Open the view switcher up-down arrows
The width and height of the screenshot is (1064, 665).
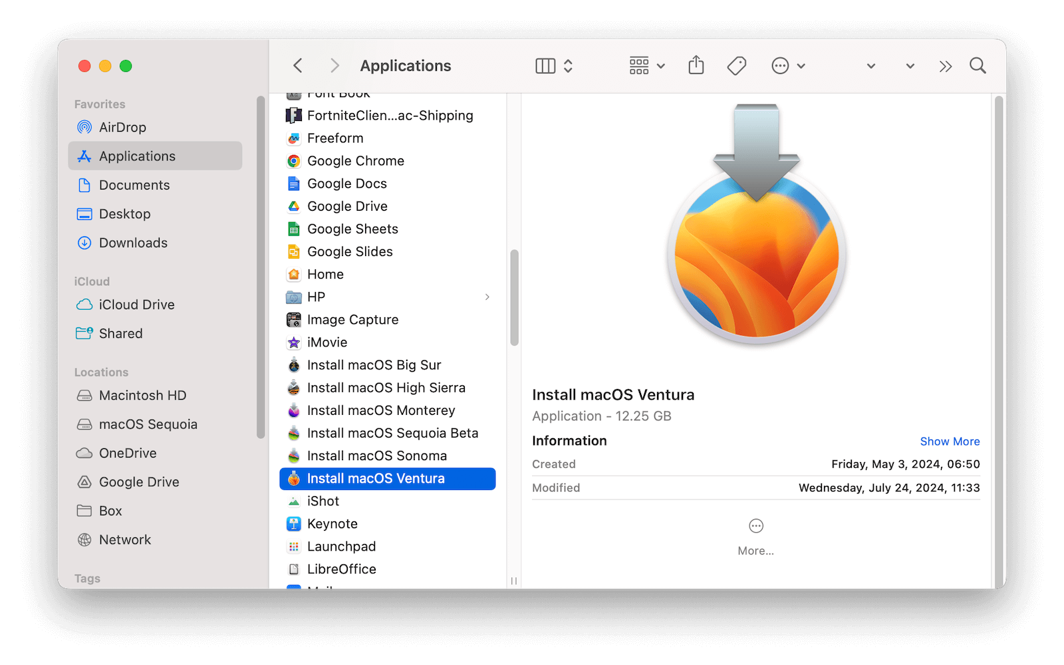[568, 66]
